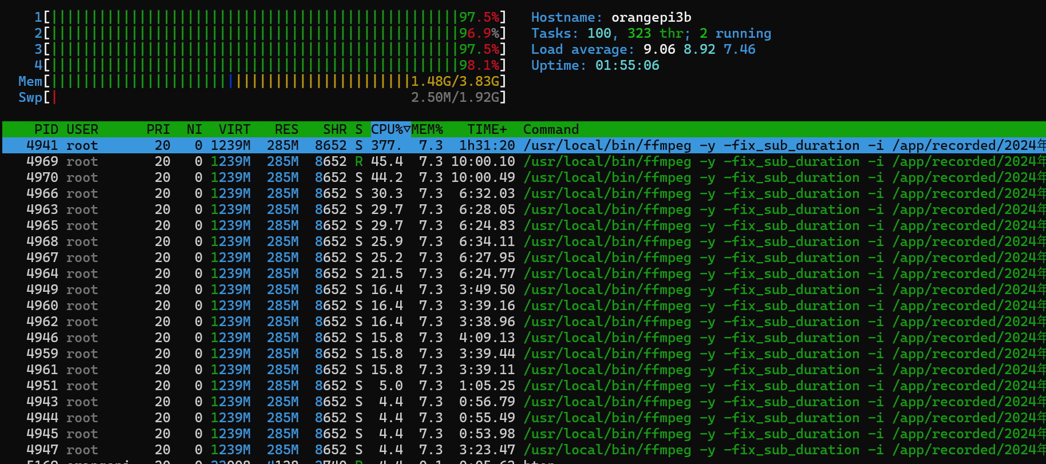Click the 21.5 CPU% value
This screenshot has width=1046, height=464.
pyautogui.click(x=387, y=273)
